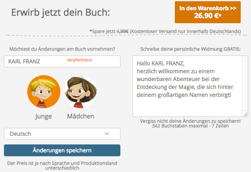Open the Deutsch language dropdown
Image resolution: width=251 pixels, height=172 pixels.
[62, 134]
